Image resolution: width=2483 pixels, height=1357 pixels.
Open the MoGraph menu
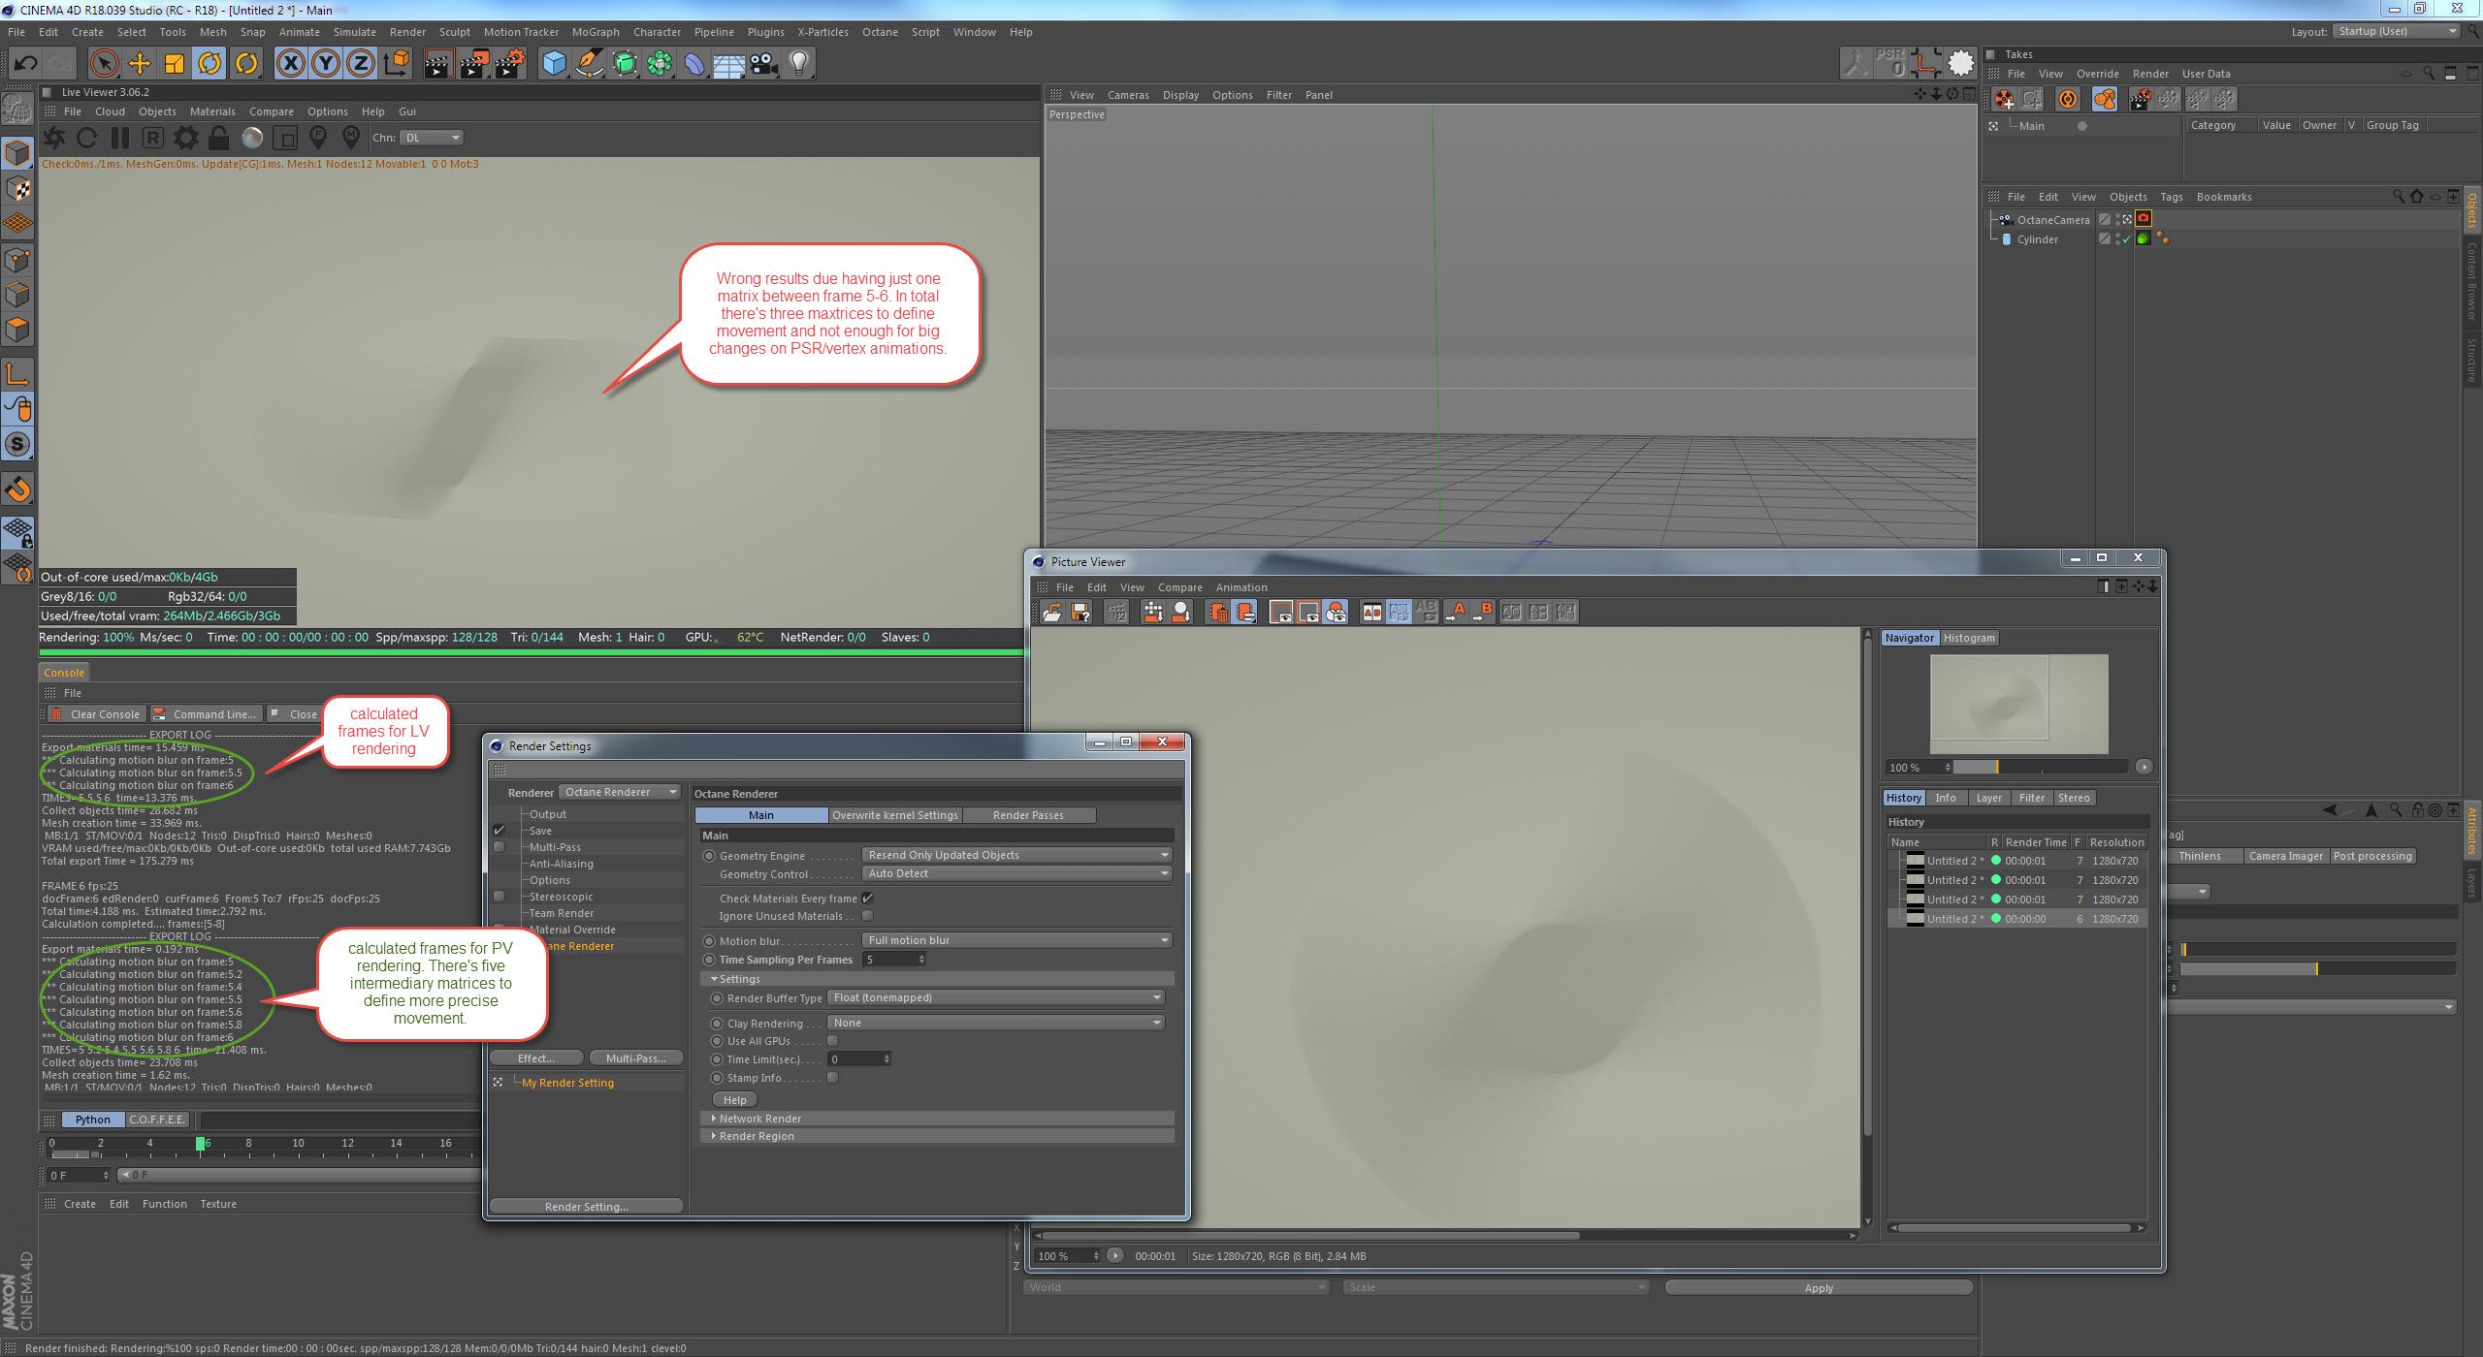click(595, 32)
